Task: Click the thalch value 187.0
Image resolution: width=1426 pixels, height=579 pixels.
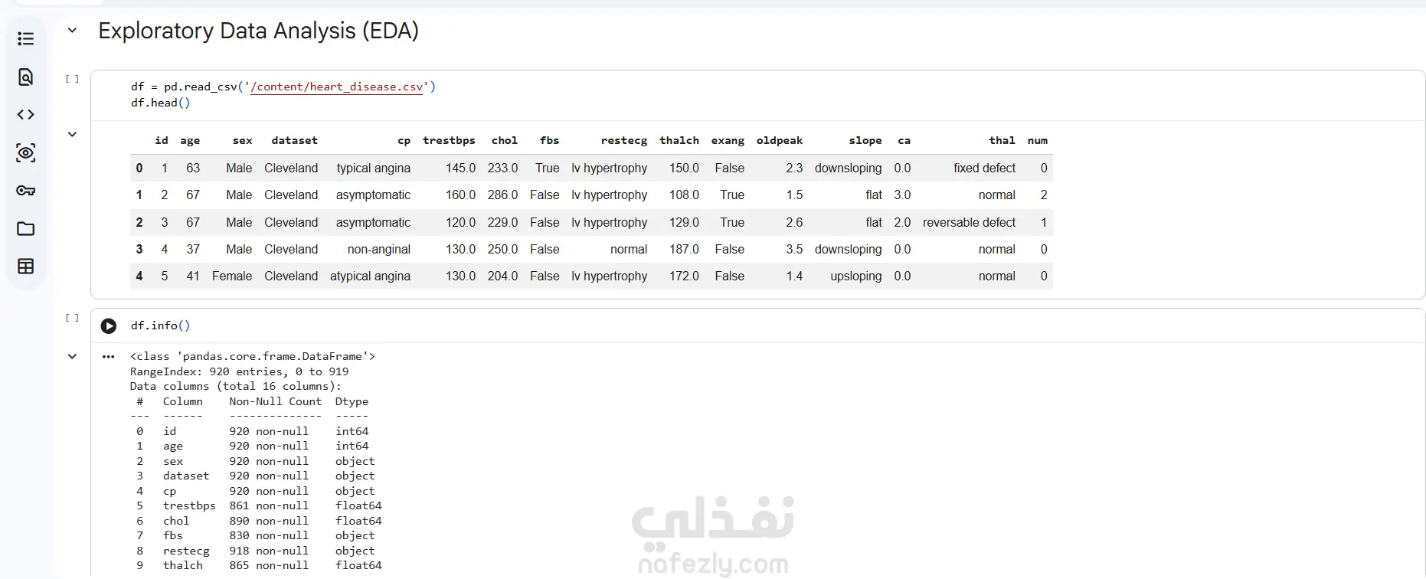Action: 684,250
